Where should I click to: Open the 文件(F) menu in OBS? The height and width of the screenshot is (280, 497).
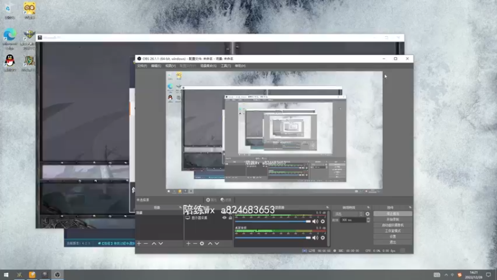coord(142,66)
